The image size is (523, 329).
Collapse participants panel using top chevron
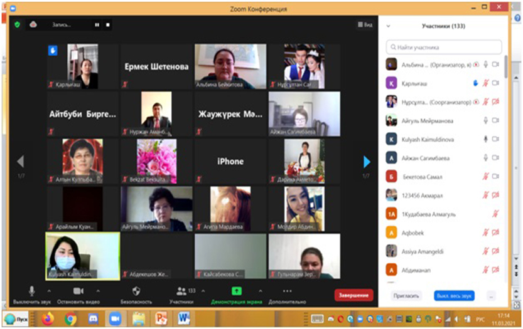click(x=388, y=26)
